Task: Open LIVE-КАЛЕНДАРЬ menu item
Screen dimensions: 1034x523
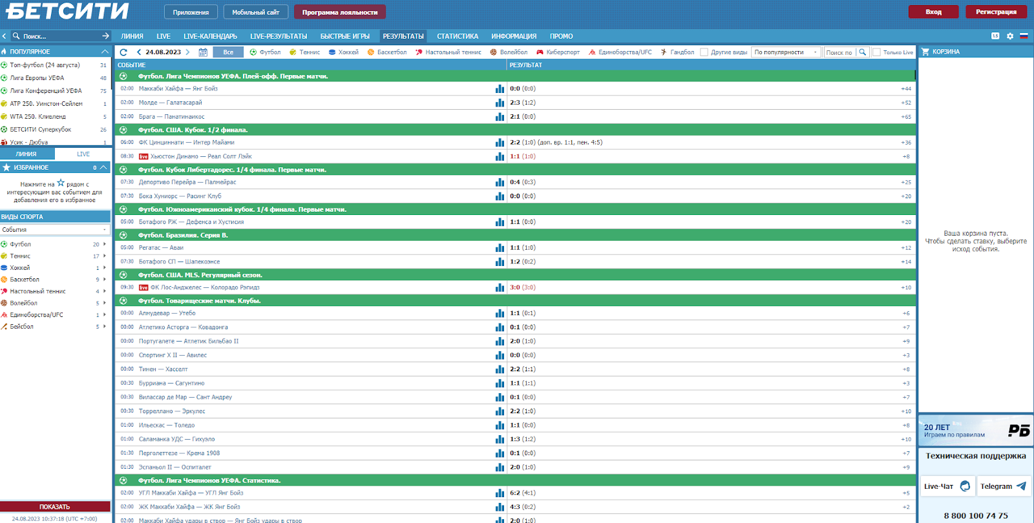Action: 210,36
